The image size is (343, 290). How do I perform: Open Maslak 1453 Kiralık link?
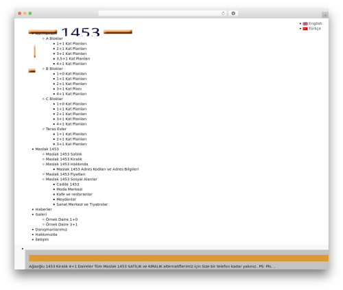pos(64,159)
